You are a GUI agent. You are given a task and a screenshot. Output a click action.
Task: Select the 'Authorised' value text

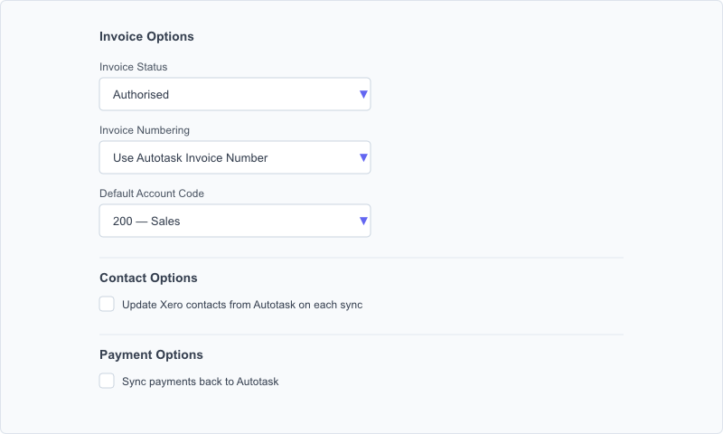point(141,95)
